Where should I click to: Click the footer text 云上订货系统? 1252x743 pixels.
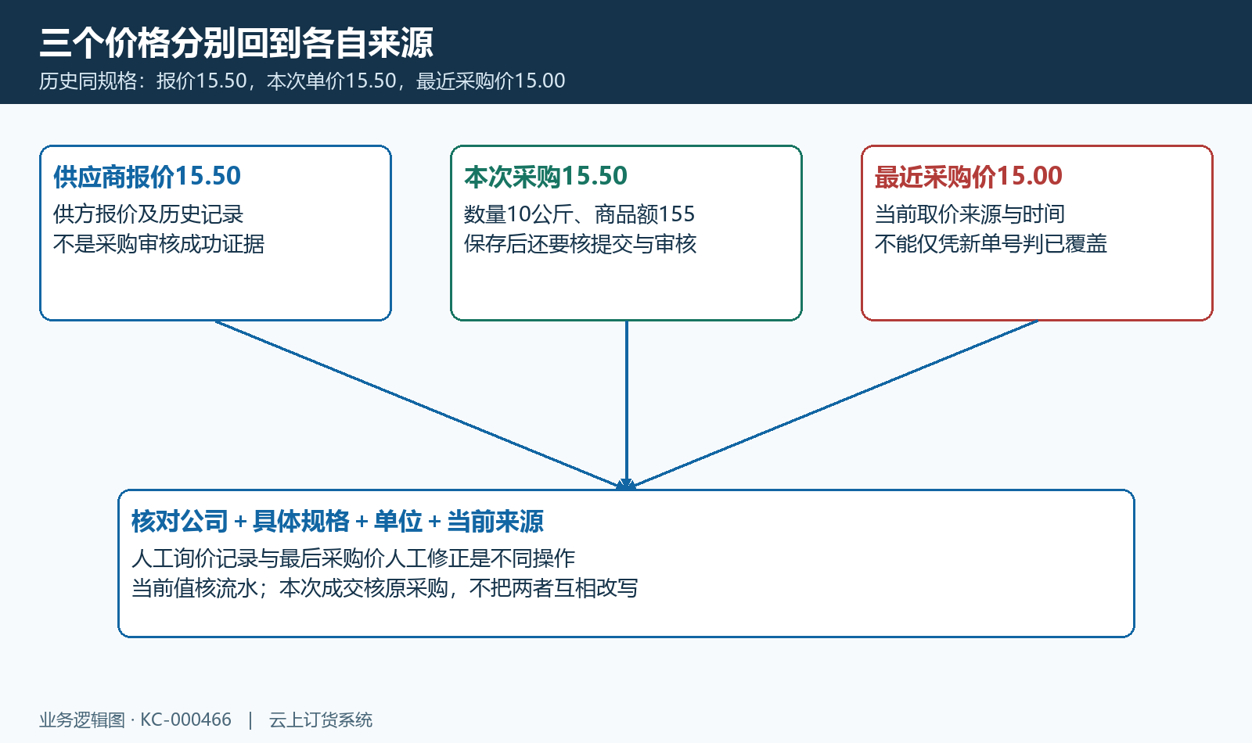321,720
